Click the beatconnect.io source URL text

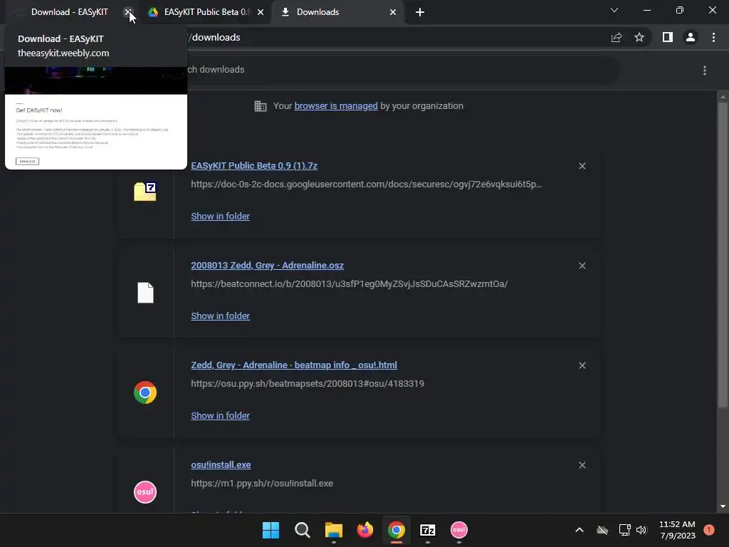click(349, 283)
